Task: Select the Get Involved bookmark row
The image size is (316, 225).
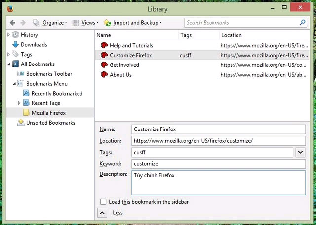Action: pyautogui.click(x=124, y=65)
